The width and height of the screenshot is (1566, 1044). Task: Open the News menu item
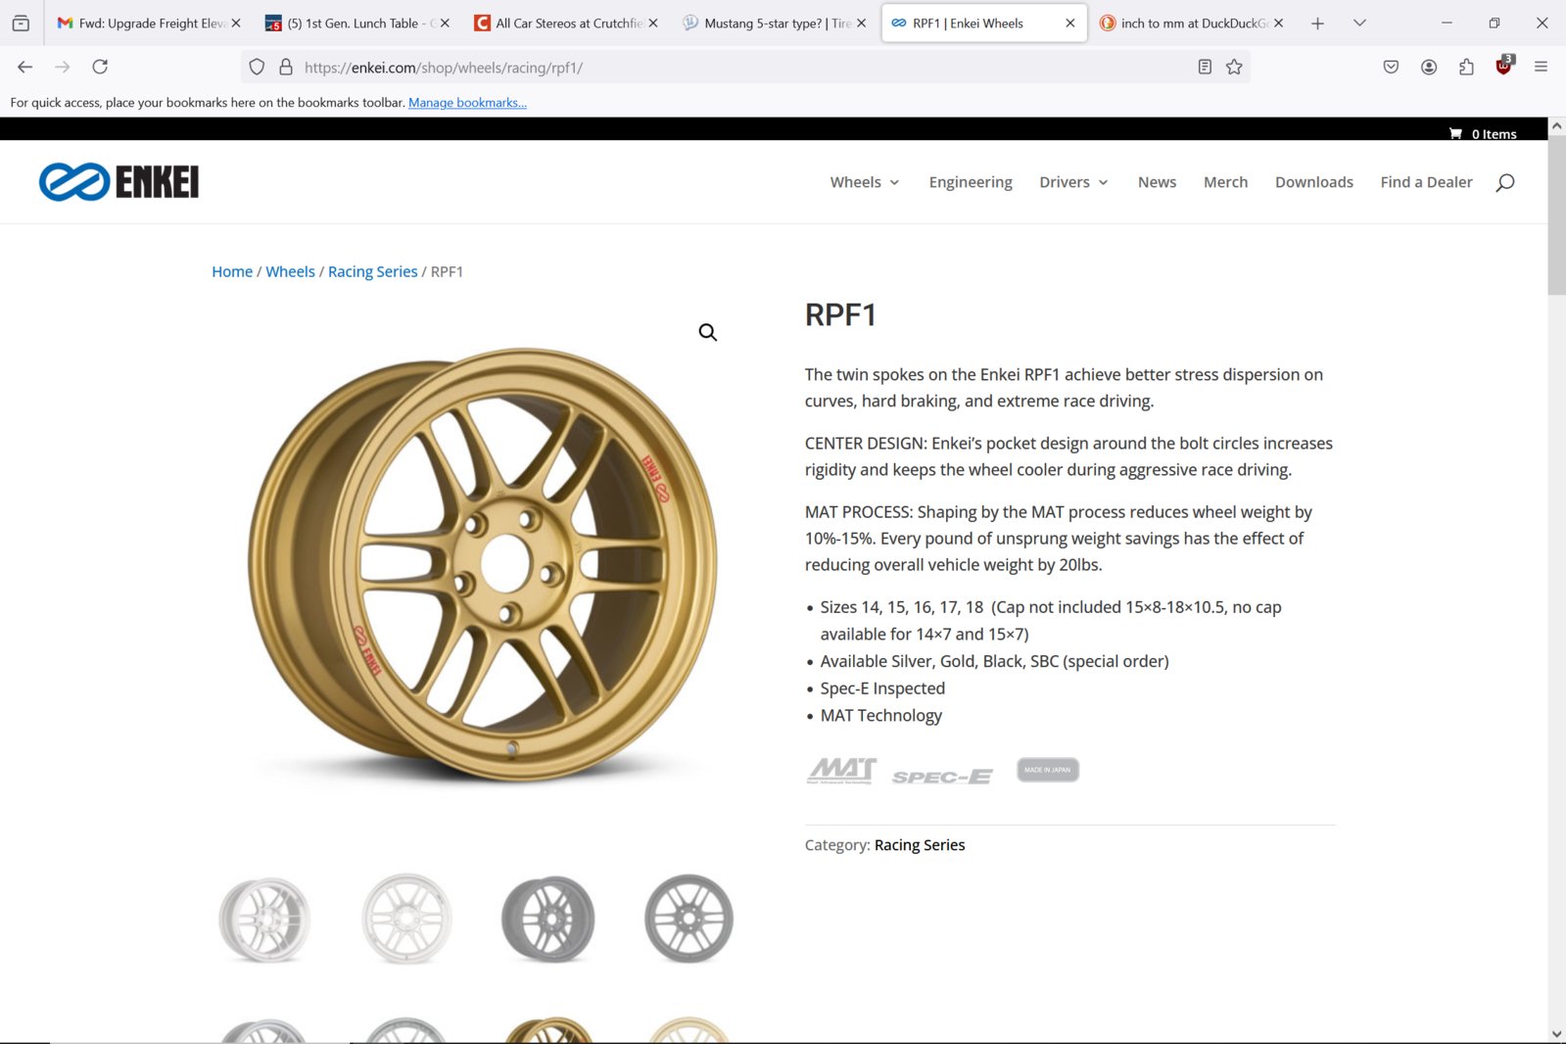point(1157,182)
